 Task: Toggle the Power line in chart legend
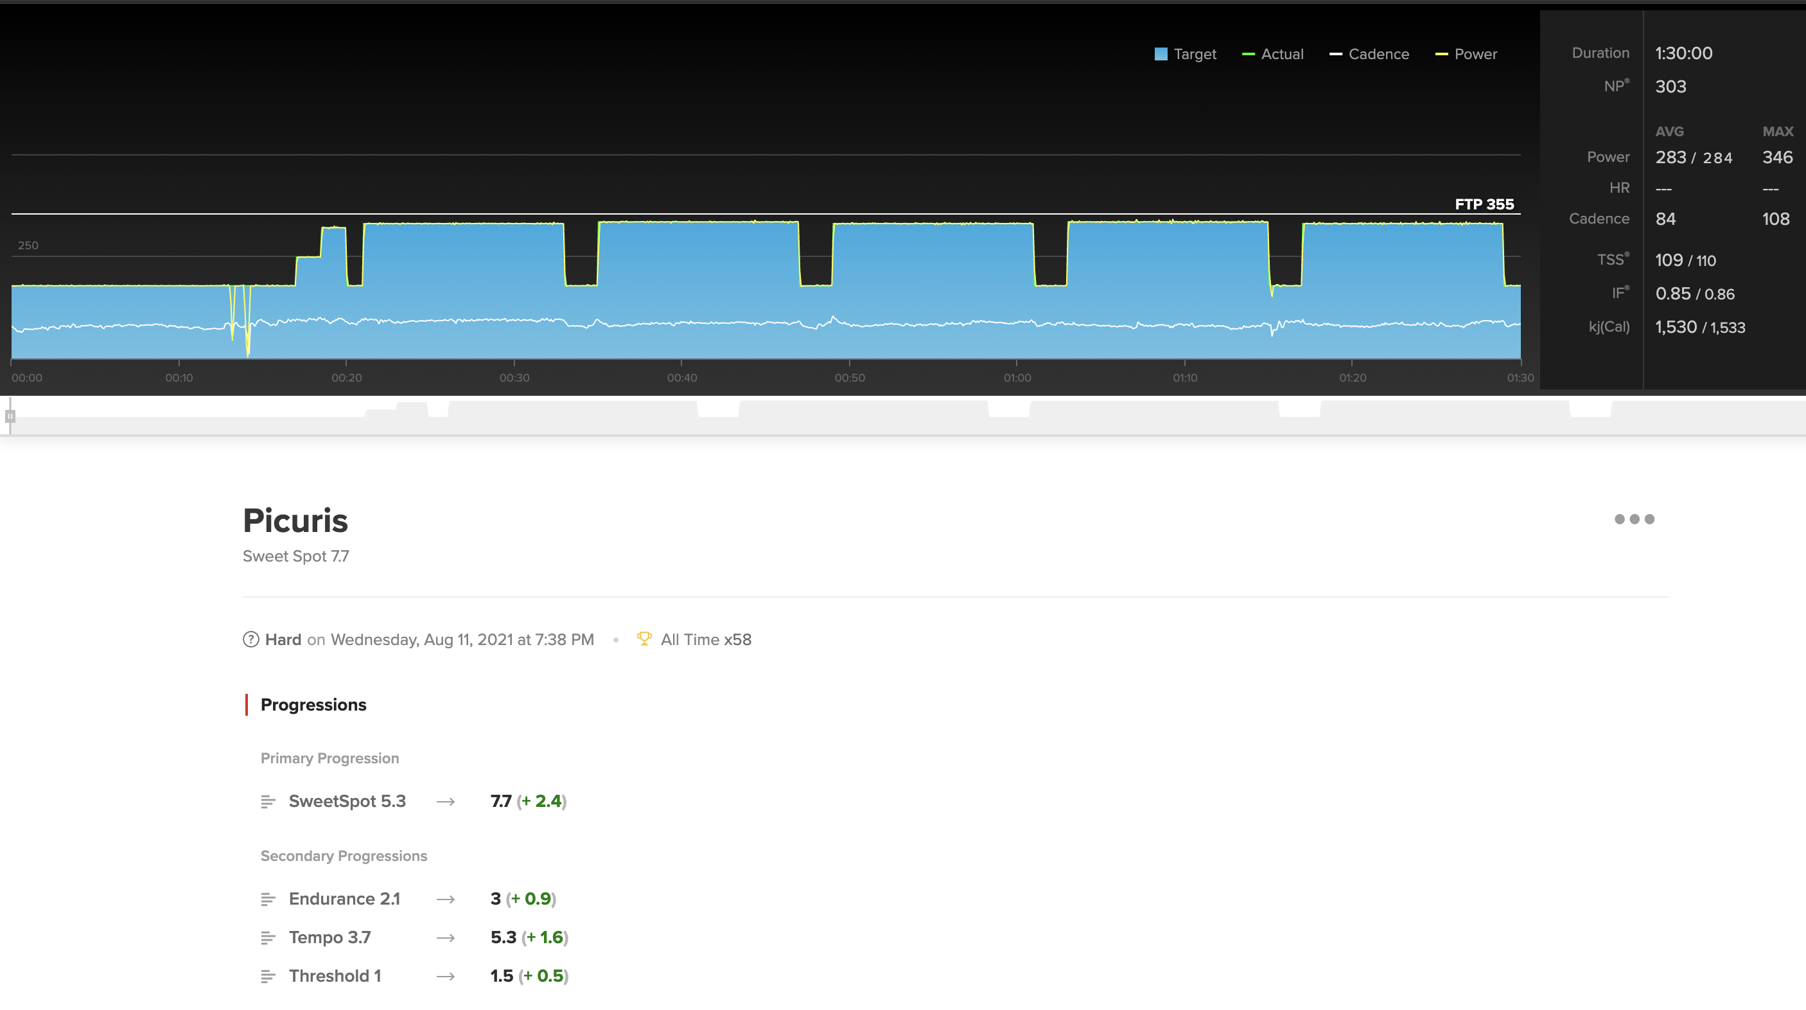pos(1467,54)
